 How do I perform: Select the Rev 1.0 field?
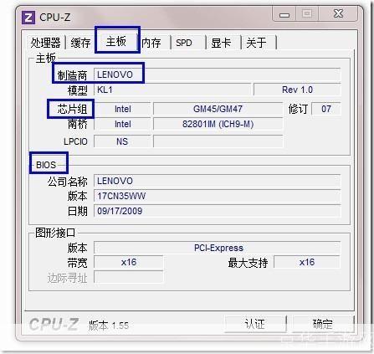(297, 90)
